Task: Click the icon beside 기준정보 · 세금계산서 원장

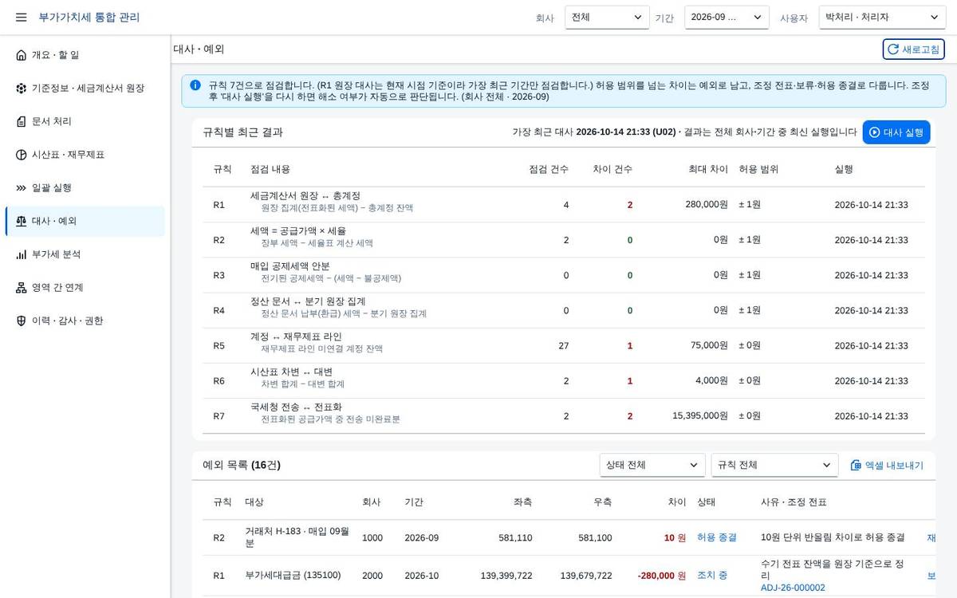Action: [21, 89]
